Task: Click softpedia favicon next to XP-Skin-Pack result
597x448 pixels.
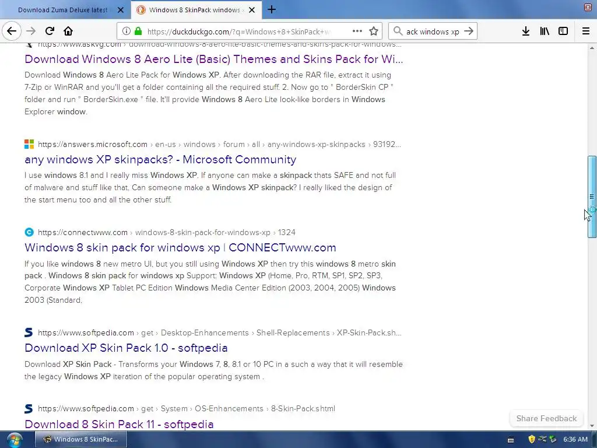Action: pyautogui.click(x=29, y=332)
